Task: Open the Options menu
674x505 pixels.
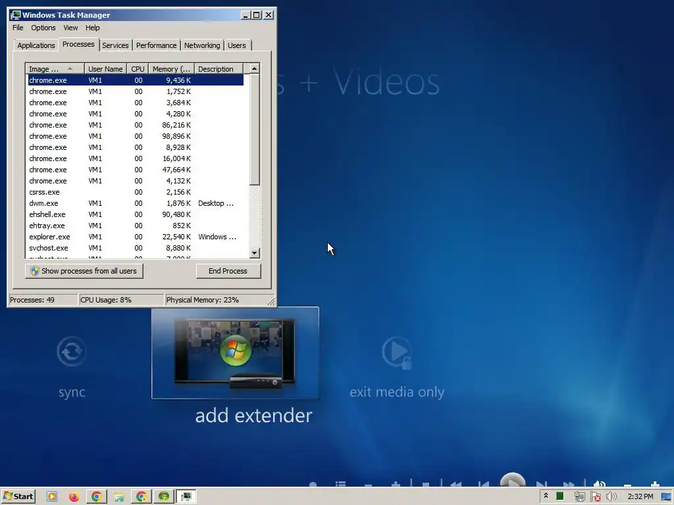Action: pos(43,28)
